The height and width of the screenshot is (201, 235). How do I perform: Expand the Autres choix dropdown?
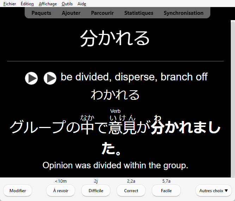click(x=214, y=191)
